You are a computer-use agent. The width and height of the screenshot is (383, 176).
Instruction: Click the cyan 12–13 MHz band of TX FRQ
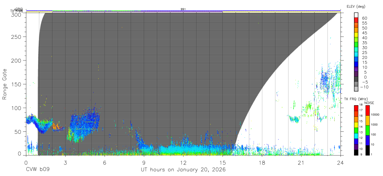coord(356,136)
